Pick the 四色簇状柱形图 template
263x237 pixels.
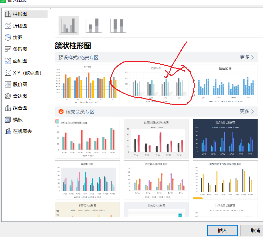[x=156, y=210]
